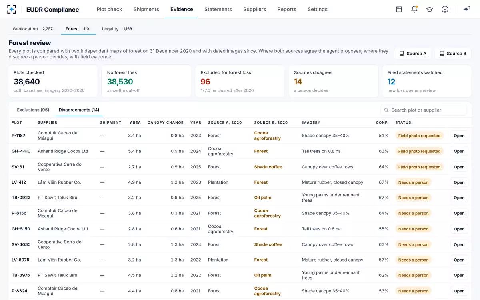Click plot ID GH-5150
480x300 pixels.
(21, 229)
